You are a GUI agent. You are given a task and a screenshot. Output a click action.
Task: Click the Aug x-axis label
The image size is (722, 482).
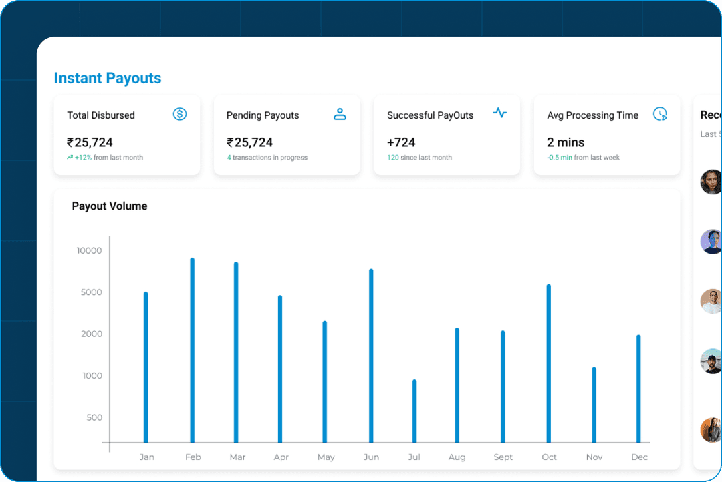[457, 457]
